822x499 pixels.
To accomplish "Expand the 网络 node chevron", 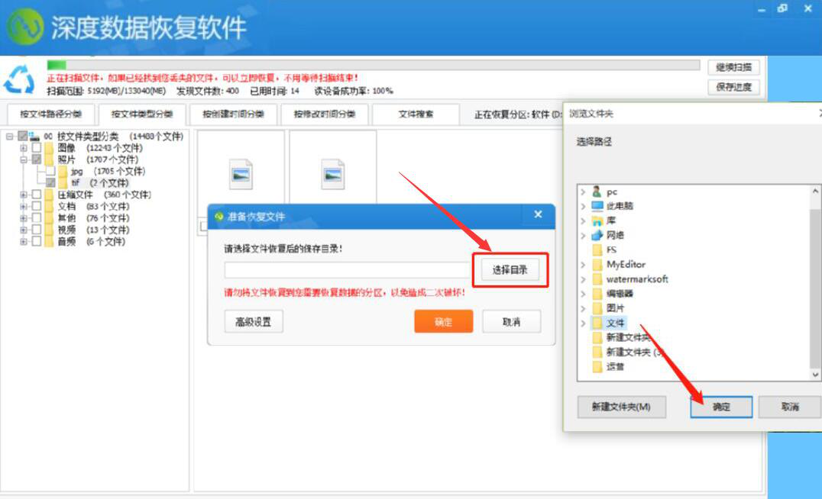I will coord(583,236).
